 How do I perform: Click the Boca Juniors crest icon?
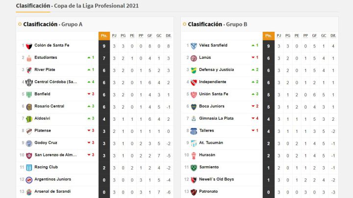point(194,107)
